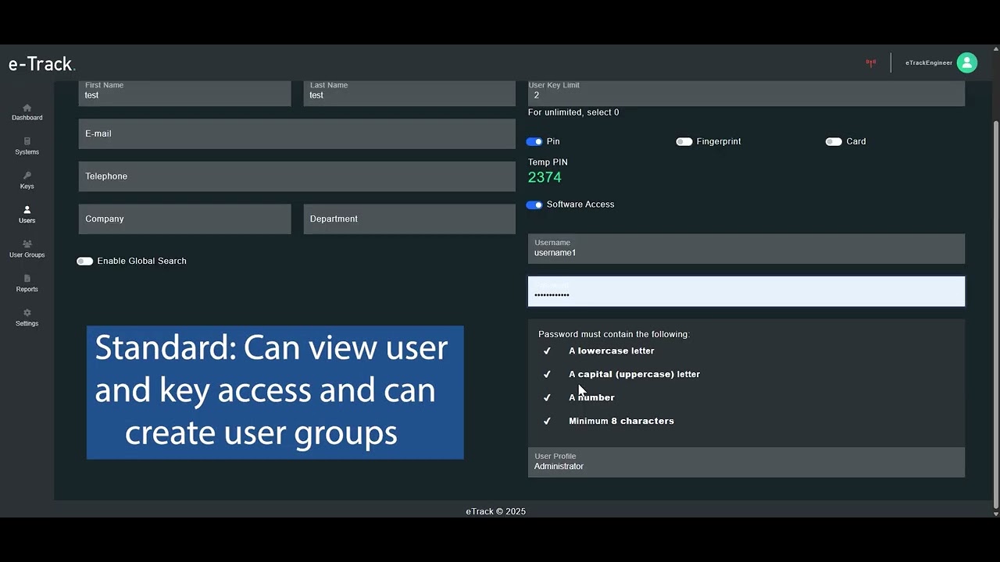The width and height of the screenshot is (1000, 562).
Task: Click the Temp PIN value 2374
Action: pyautogui.click(x=545, y=177)
